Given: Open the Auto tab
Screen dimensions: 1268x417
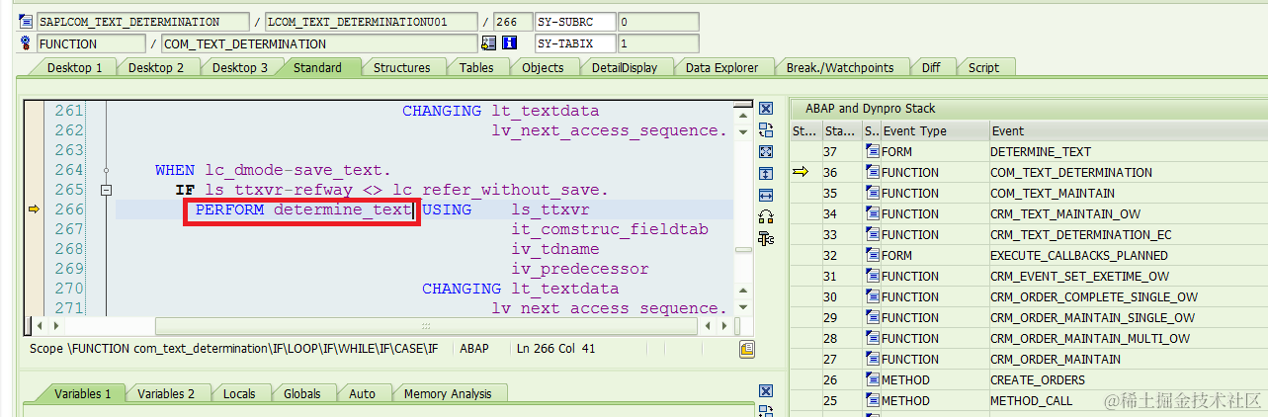Looking at the screenshot, I should point(363,393).
